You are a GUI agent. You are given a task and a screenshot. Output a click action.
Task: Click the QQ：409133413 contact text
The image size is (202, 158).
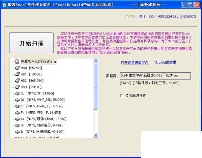click(163, 17)
